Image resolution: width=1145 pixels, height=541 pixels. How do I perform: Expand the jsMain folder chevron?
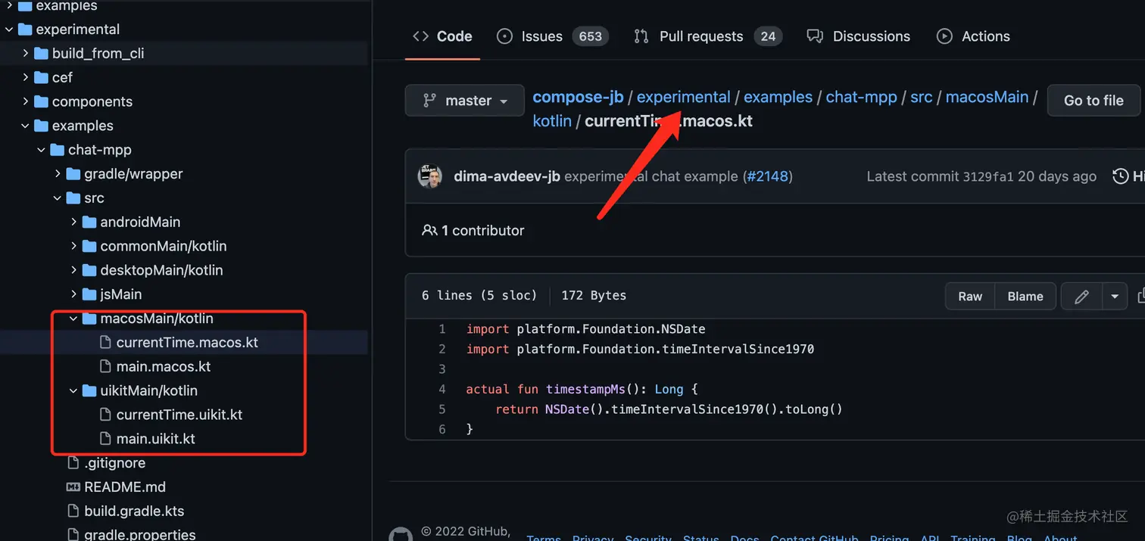coord(73,294)
